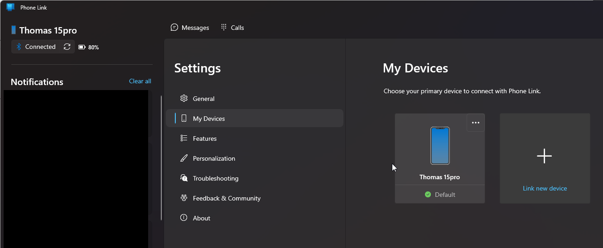Select My Devices in settings list

coord(255,119)
